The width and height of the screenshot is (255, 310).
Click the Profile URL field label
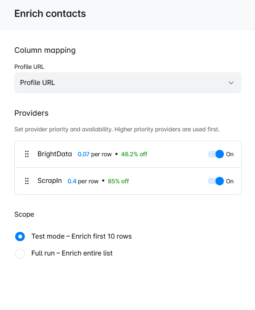(29, 67)
